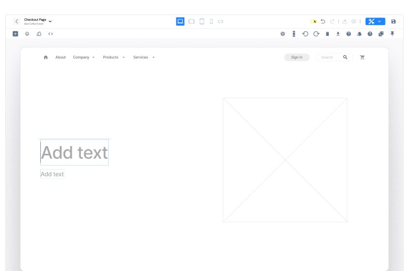This screenshot has width=417, height=271.
Task: Open the Checkout Page dropdown
Action: pos(50,21)
